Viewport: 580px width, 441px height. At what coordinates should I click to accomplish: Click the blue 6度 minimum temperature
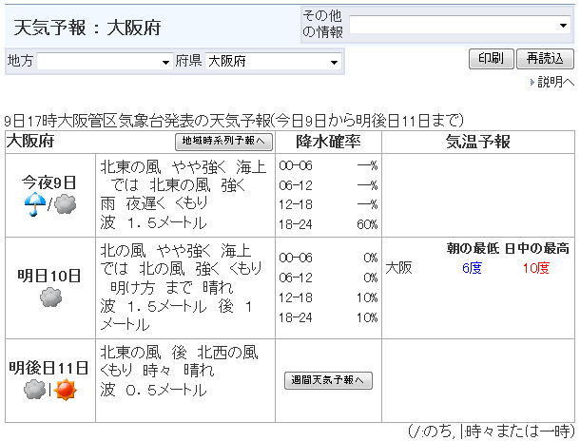472,268
